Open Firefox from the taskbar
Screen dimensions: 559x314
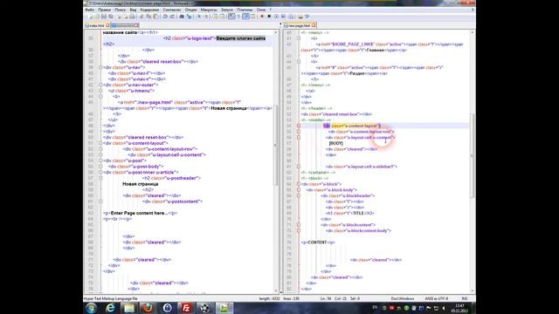148,308
